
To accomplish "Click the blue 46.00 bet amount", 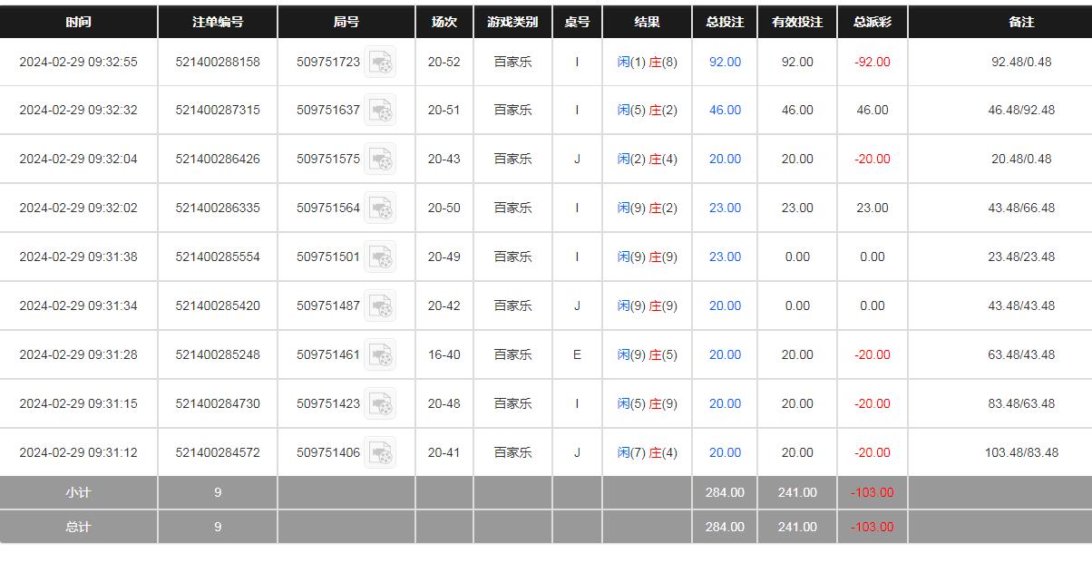I will [x=725, y=110].
